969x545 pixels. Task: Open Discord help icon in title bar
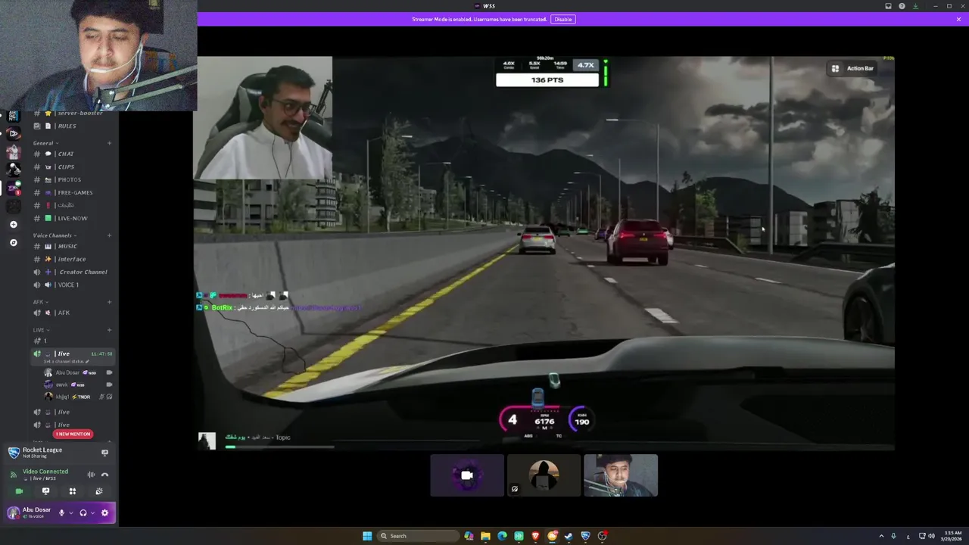(x=902, y=6)
